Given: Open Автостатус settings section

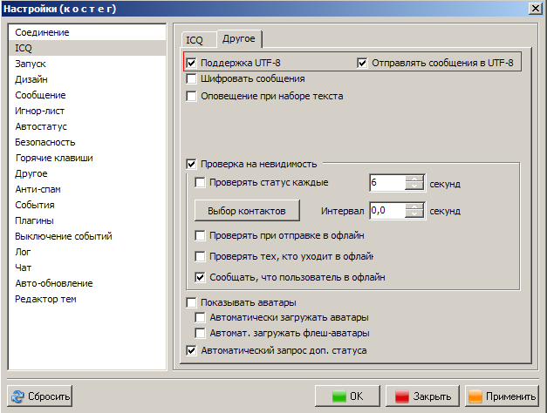Looking at the screenshot, I should (x=87, y=126).
